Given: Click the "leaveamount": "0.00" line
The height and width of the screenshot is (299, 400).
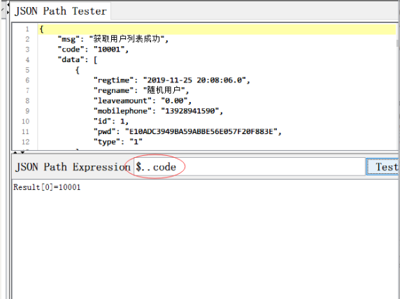Looking at the screenshot, I should click(143, 101).
